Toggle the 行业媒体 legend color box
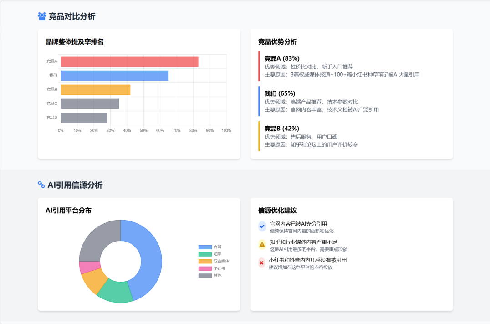This screenshot has width=490, height=324. point(205,261)
